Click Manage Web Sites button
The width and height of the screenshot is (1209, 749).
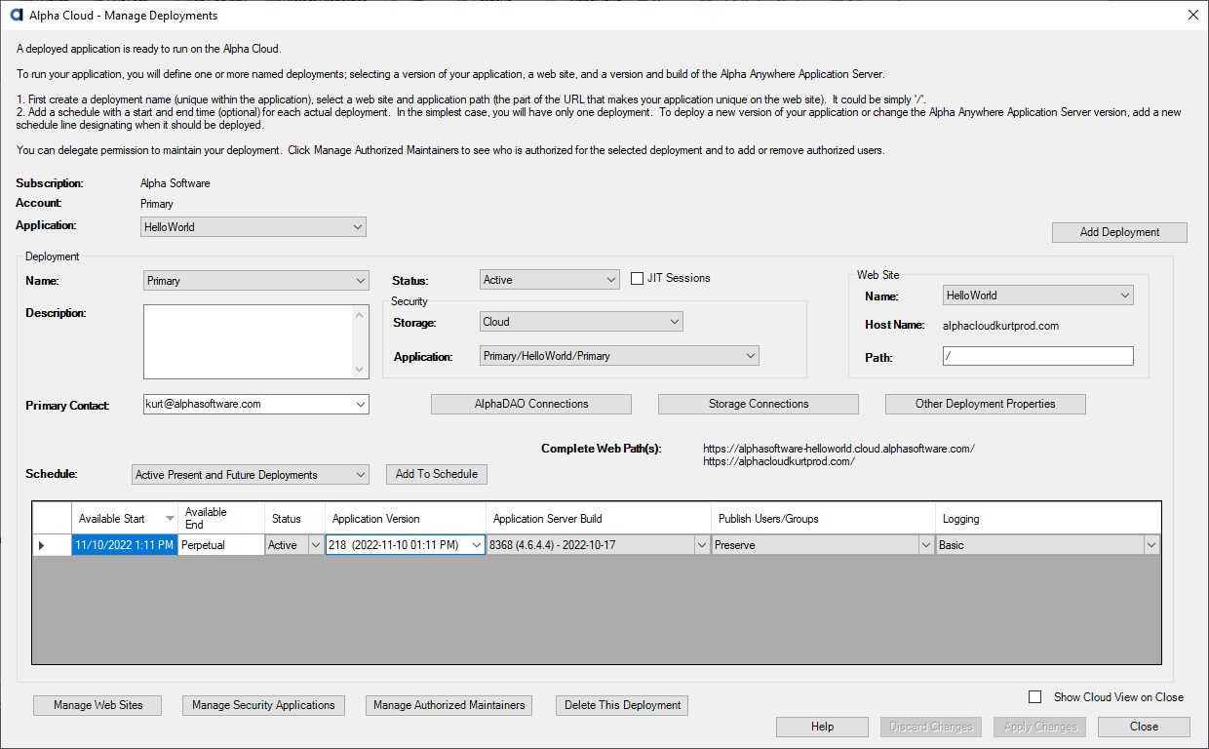(97, 705)
